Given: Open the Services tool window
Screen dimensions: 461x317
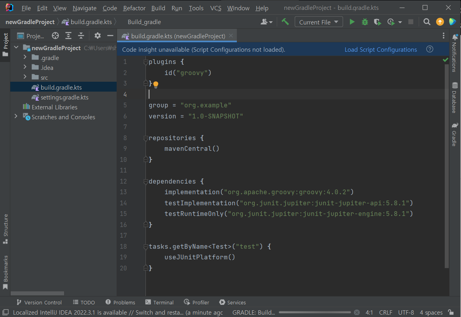Looking at the screenshot, I should click(x=232, y=302).
